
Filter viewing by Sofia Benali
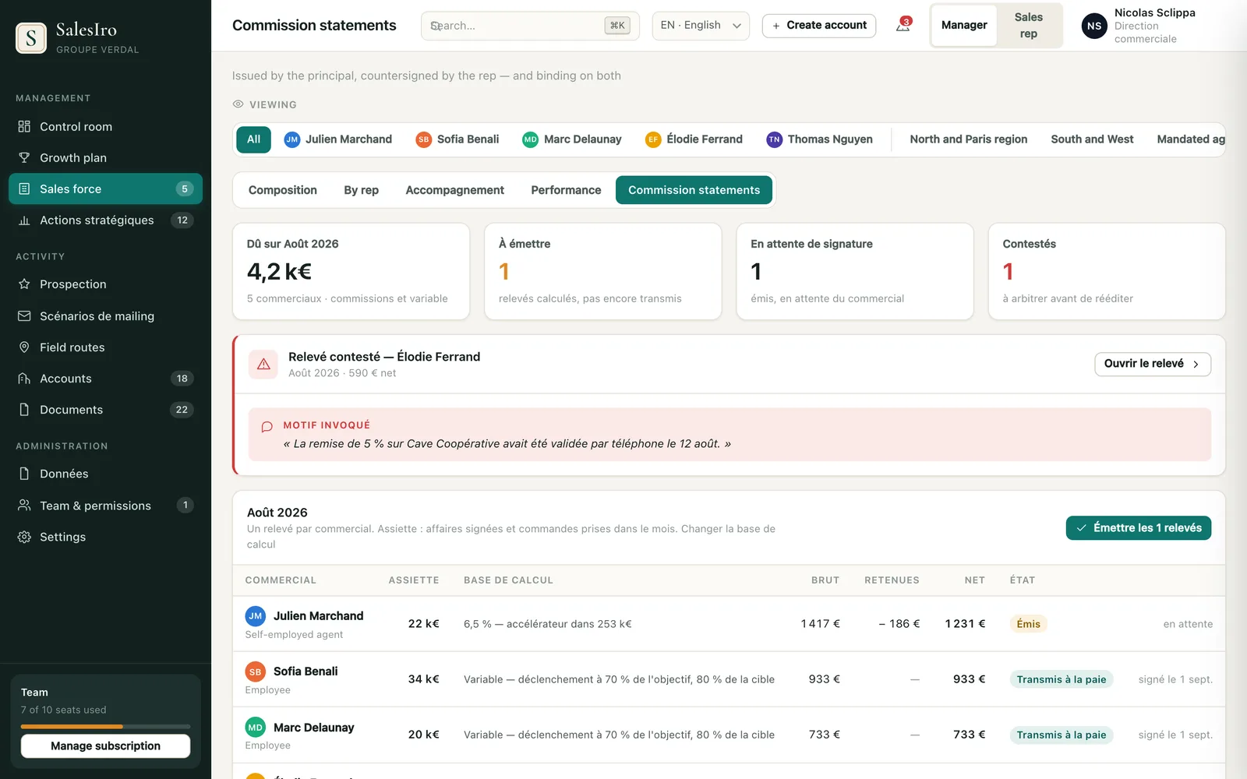tap(457, 139)
